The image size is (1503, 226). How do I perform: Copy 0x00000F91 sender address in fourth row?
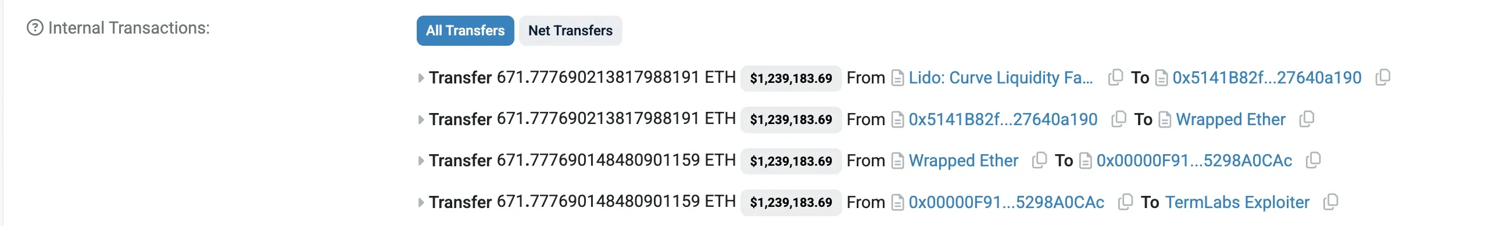(x=1125, y=202)
